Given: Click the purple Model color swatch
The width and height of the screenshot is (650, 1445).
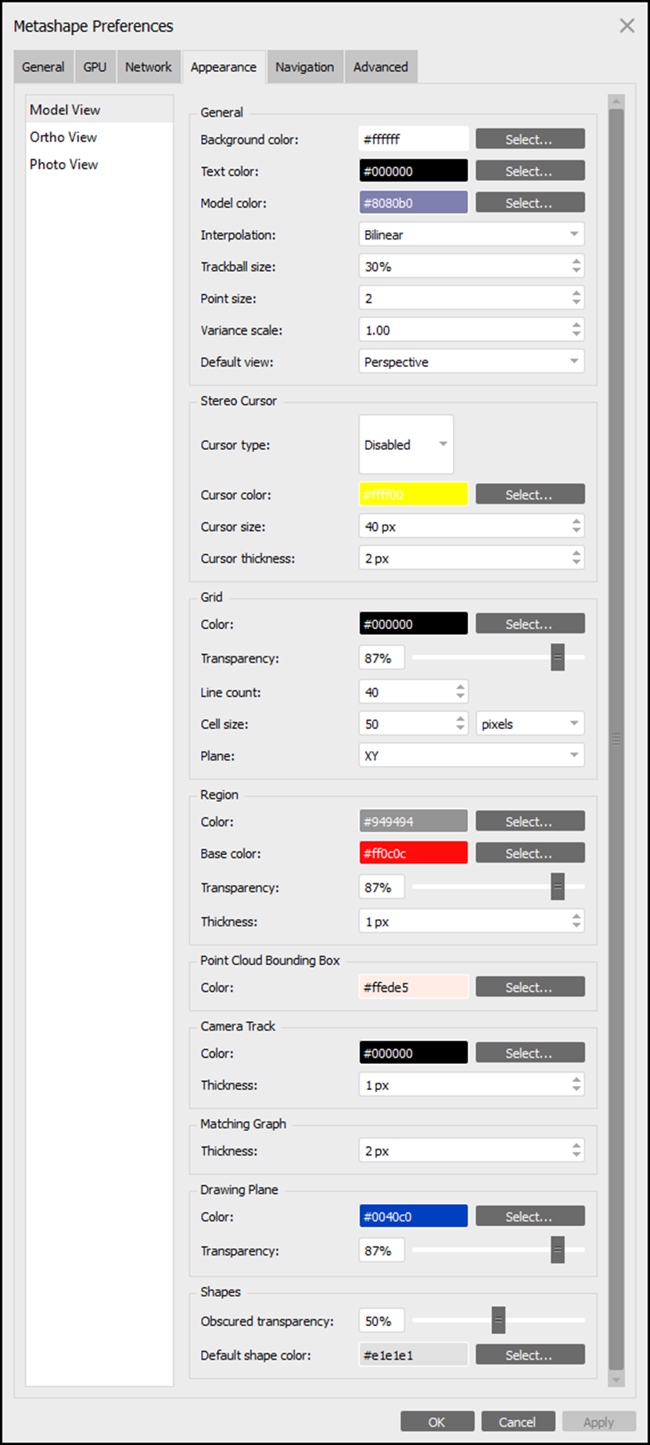Looking at the screenshot, I should point(414,203).
